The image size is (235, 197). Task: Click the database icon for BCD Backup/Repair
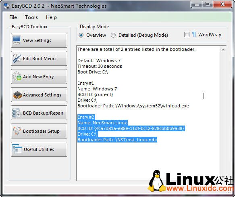pos(17,113)
